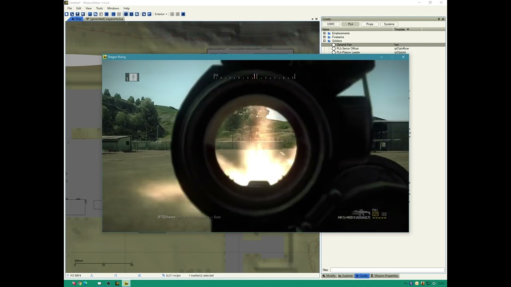511x287 pixels.
Task: Click the USMC button
Action: click(x=331, y=24)
